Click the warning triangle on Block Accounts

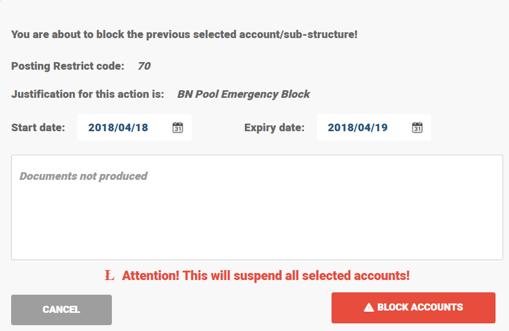click(x=369, y=308)
